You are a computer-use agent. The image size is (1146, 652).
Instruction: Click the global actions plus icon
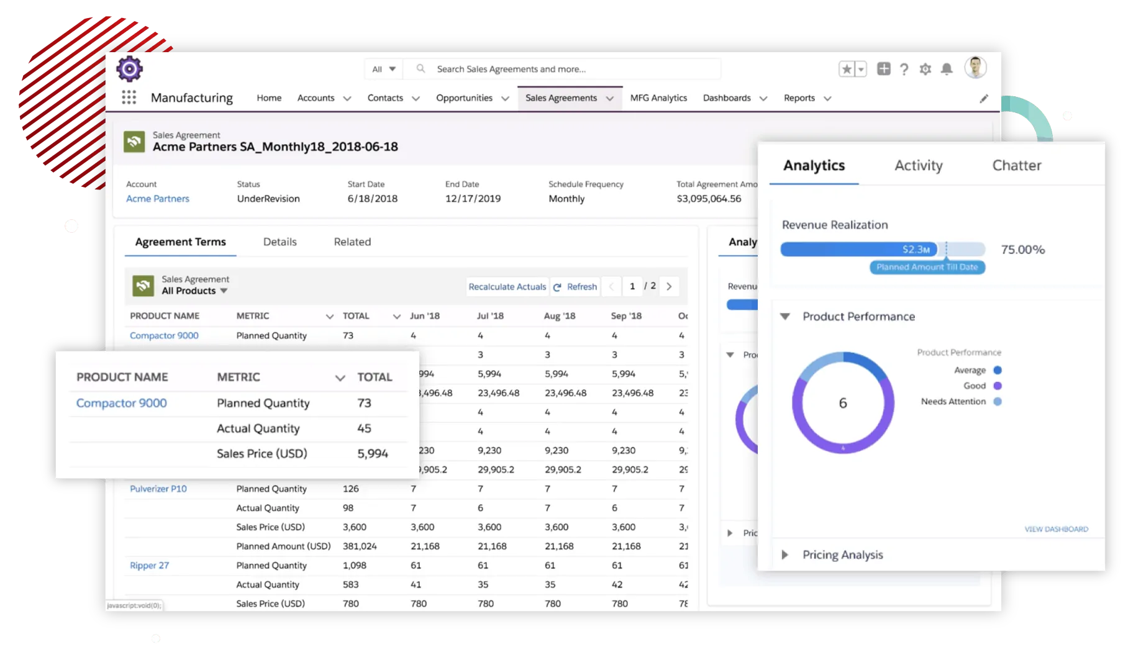883,68
